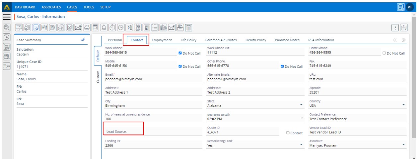Click the trash delete icon in toolbar
Image resolution: width=419 pixels, height=159 pixels.
tap(188, 28)
